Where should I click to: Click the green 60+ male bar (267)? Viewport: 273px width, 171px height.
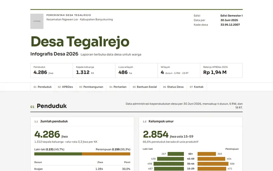tap(176, 154)
